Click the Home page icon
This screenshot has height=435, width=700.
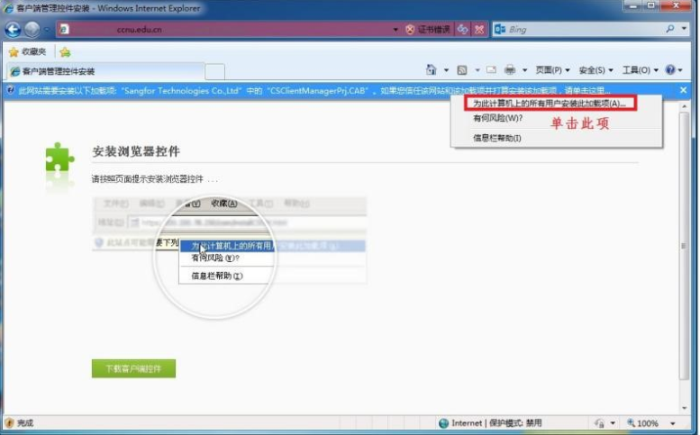[x=431, y=70]
